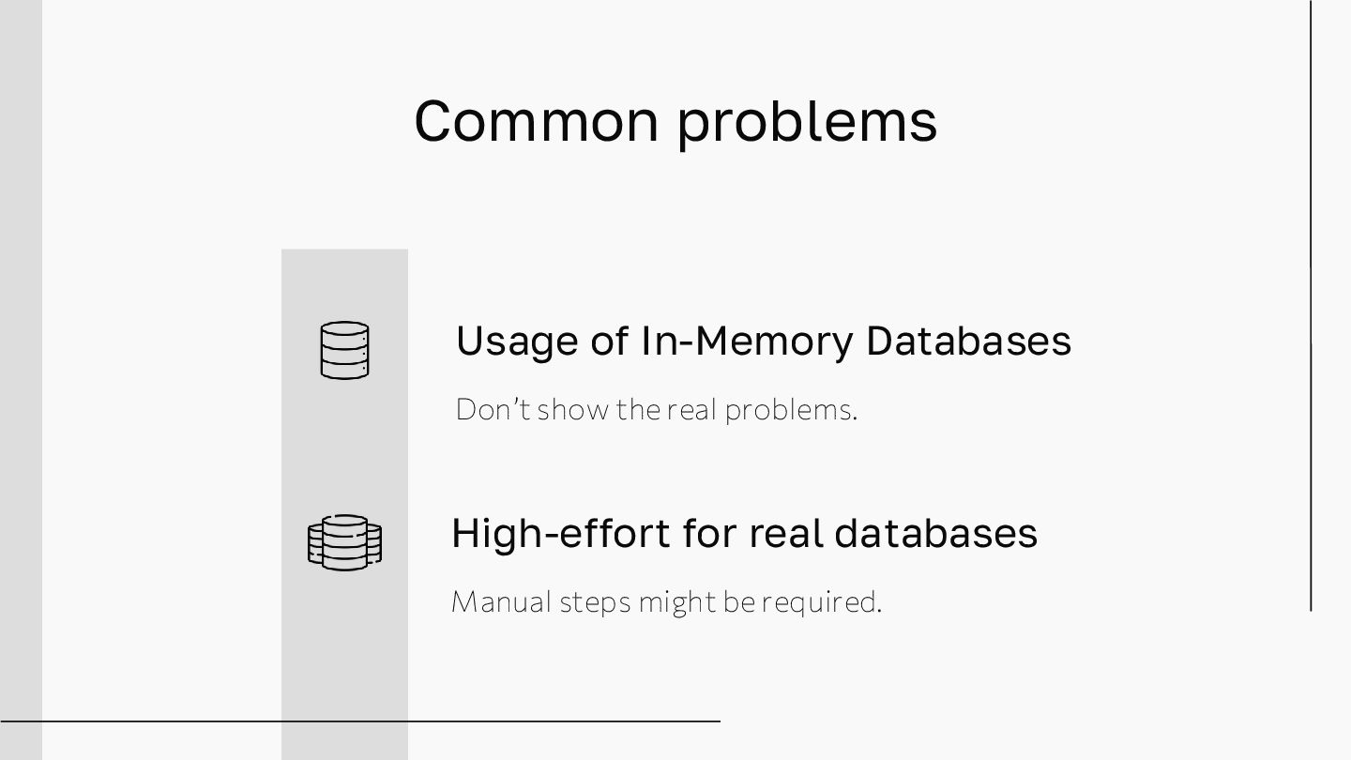Click the word 'Databases' in the first heading
The image size is (1351, 760).
[x=968, y=341]
